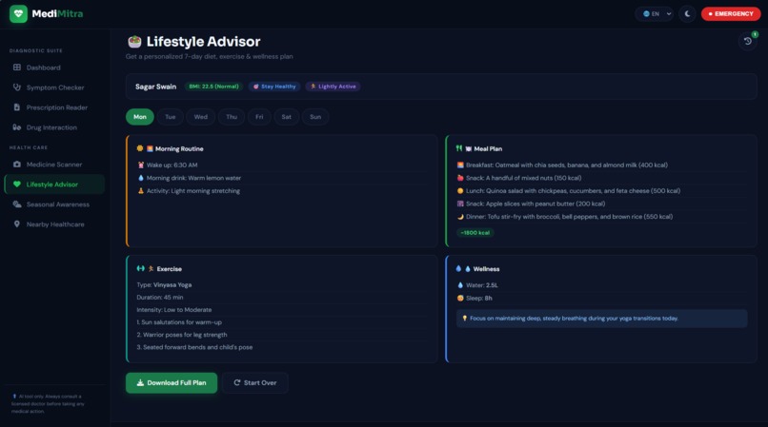Switch to the Fri day tab

point(259,117)
